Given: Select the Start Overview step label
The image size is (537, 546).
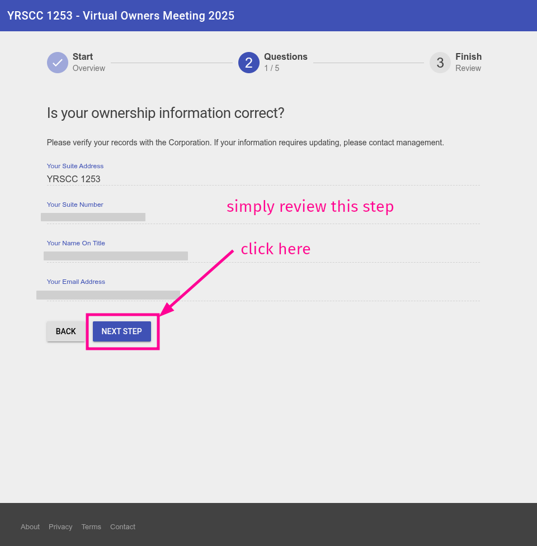Looking at the screenshot, I should (x=88, y=62).
